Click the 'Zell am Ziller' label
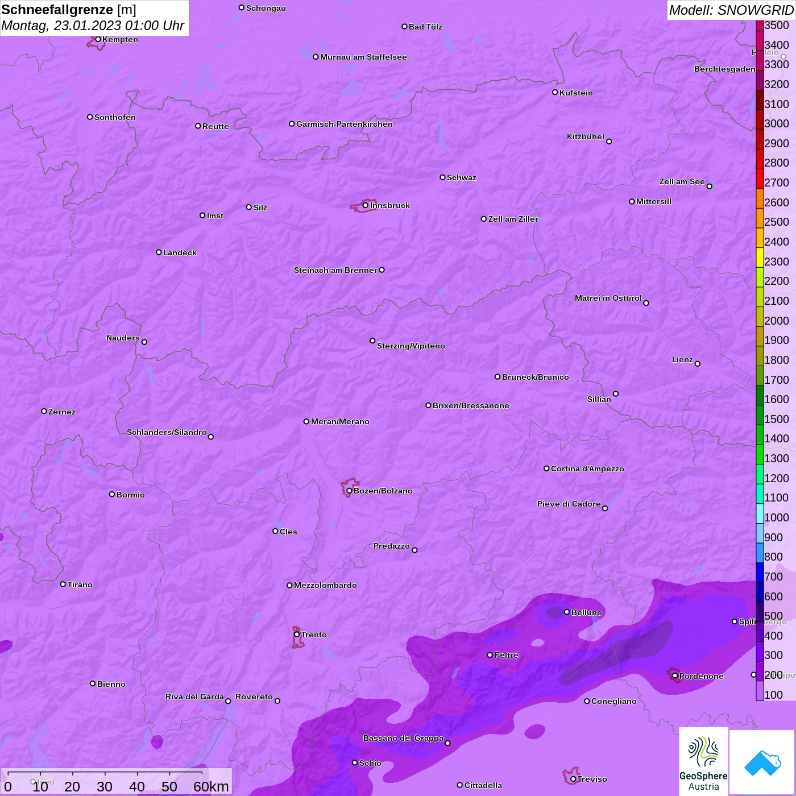The height and width of the screenshot is (796, 796). (513, 219)
